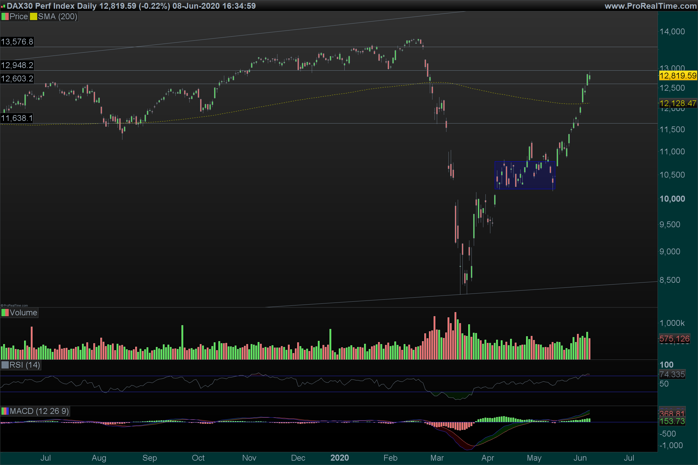
Task: Click the RSI (14) gray legend icon
Action: [x=5, y=365]
